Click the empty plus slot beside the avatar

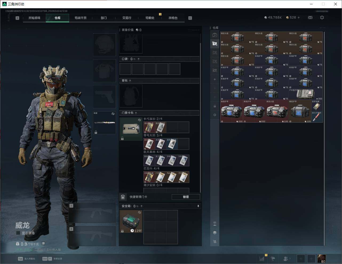click(x=311, y=258)
